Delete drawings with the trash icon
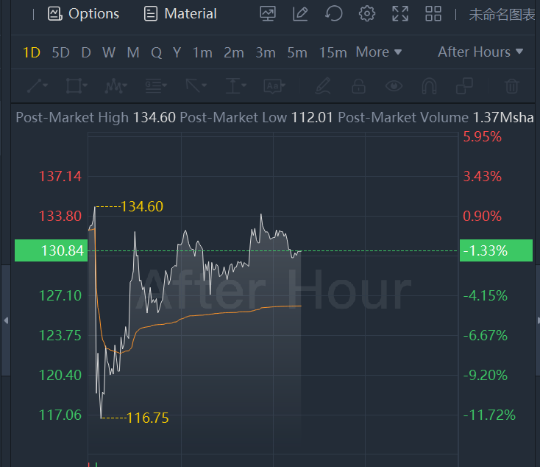This screenshot has width=540, height=467. pos(512,86)
